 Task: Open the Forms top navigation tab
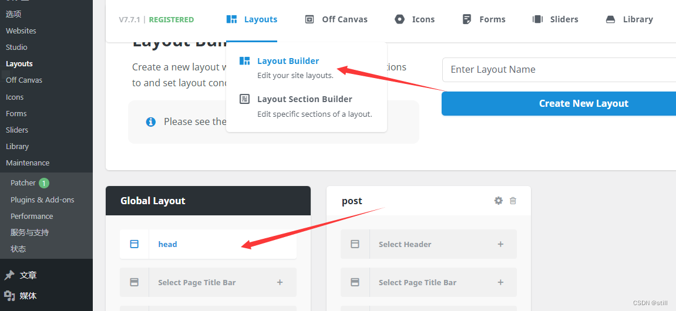484,19
